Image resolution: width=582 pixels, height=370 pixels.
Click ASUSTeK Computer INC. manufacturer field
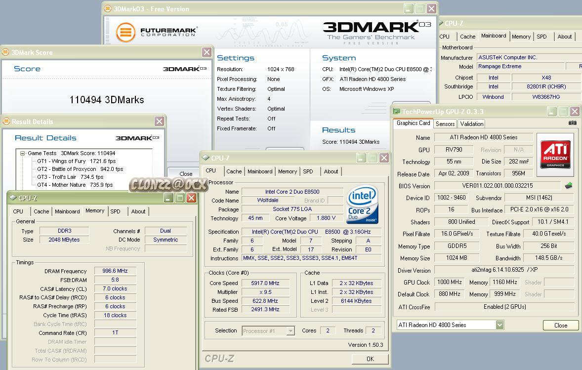pos(529,57)
